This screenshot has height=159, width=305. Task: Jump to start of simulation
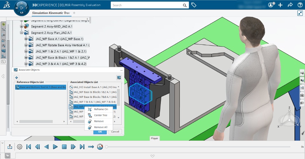(x=29, y=147)
